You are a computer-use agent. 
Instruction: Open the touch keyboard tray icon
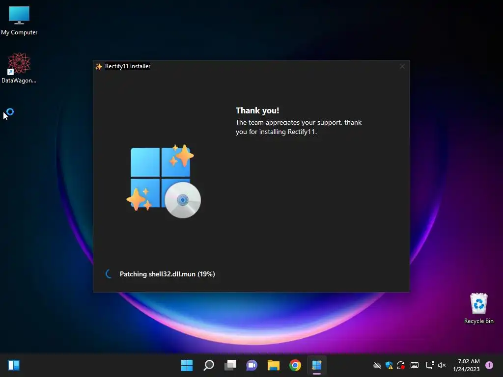point(415,365)
